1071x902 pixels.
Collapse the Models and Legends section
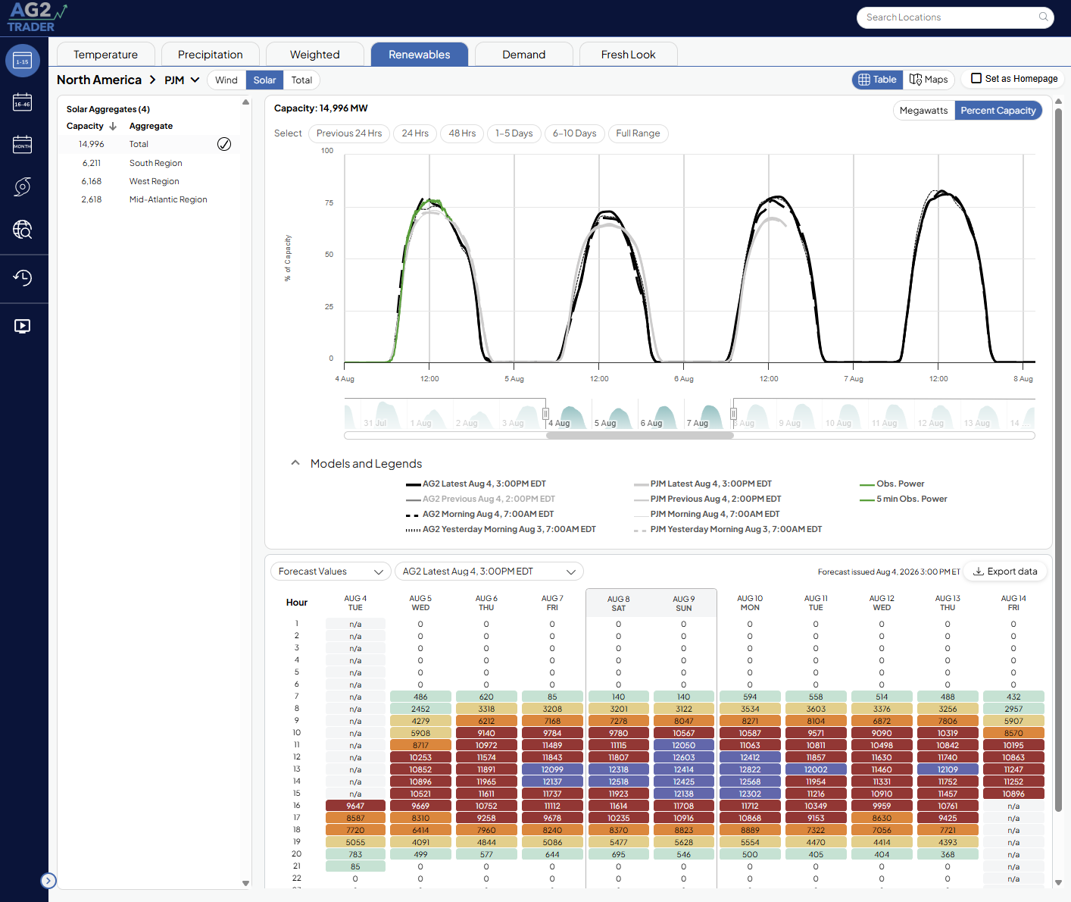(295, 463)
